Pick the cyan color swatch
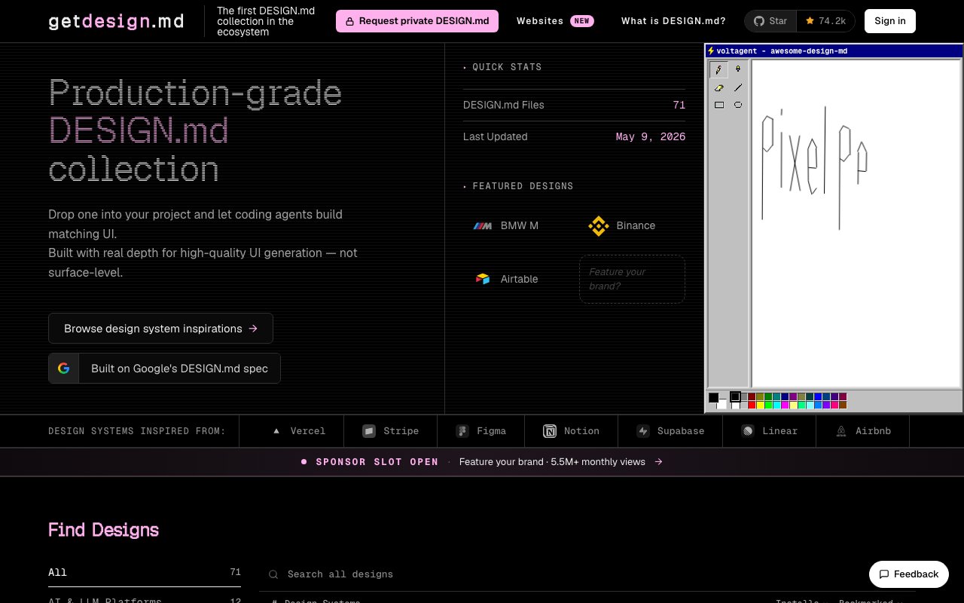This screenshot has height=603, width=964. (776, 406)
